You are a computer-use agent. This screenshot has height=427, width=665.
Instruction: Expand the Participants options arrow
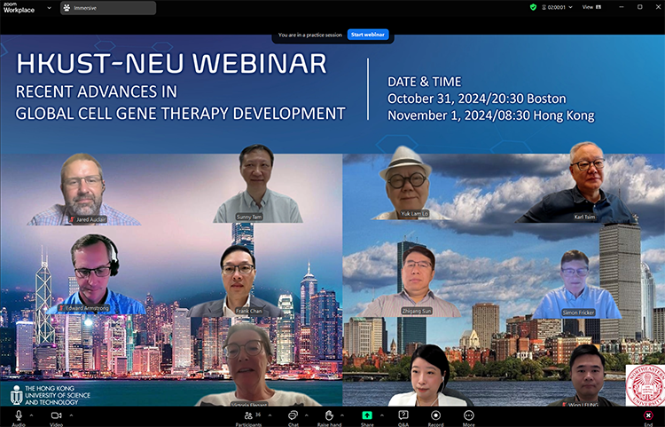(270, 415)
